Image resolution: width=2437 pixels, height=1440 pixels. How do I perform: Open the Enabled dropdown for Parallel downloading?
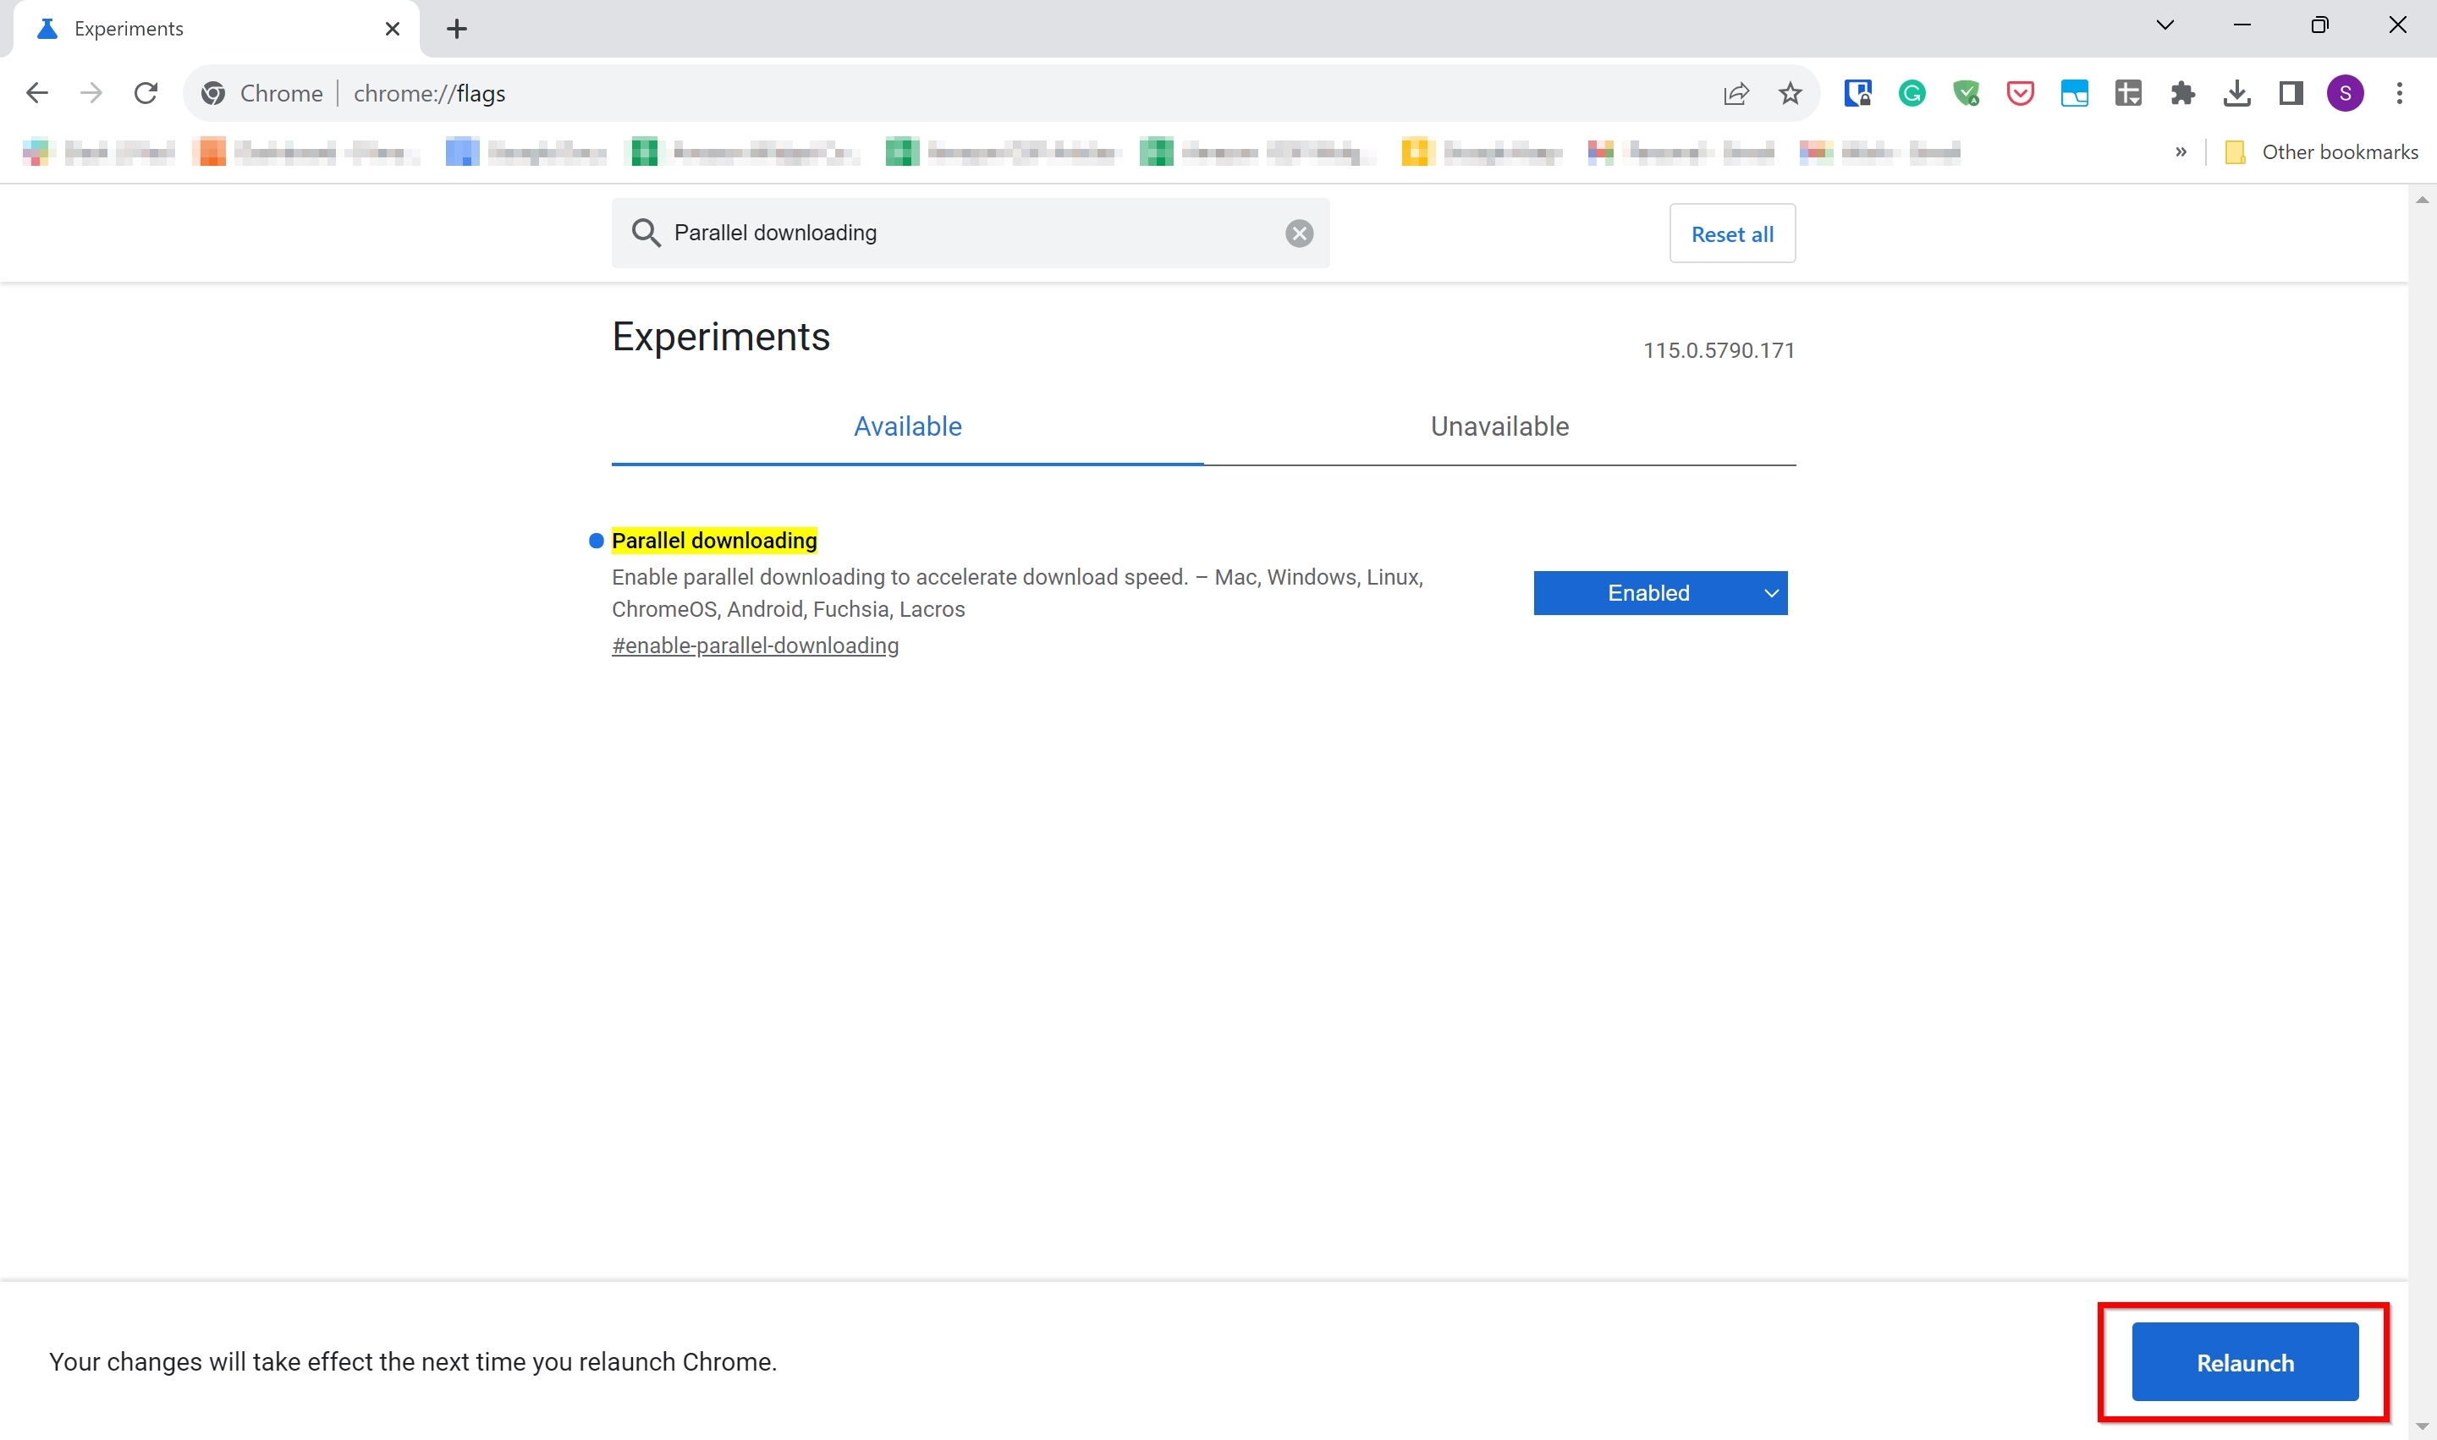pyautogui.click(x=1659, y=593)
